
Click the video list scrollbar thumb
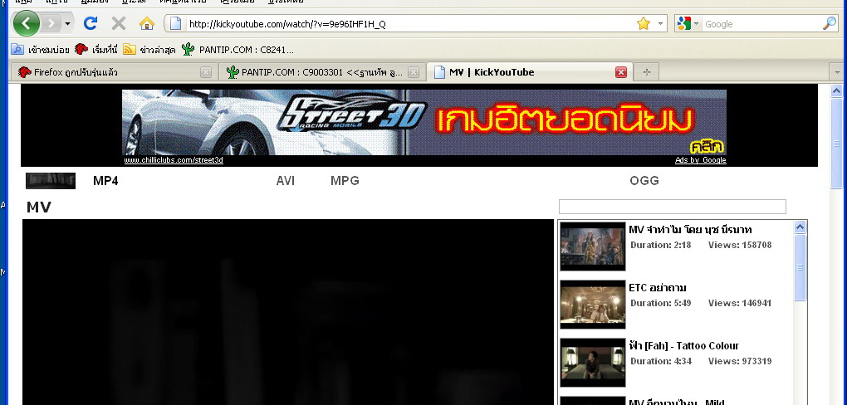pos(800,267)
